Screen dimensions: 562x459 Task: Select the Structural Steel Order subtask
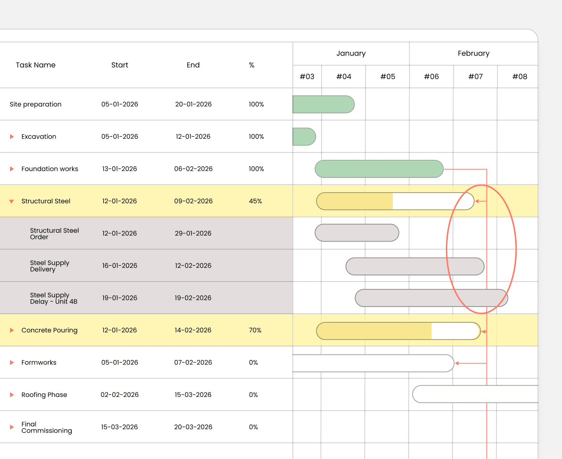54,233
